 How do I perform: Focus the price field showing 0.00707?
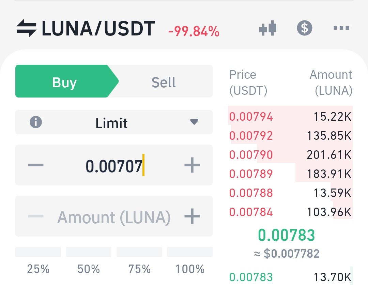114,165
